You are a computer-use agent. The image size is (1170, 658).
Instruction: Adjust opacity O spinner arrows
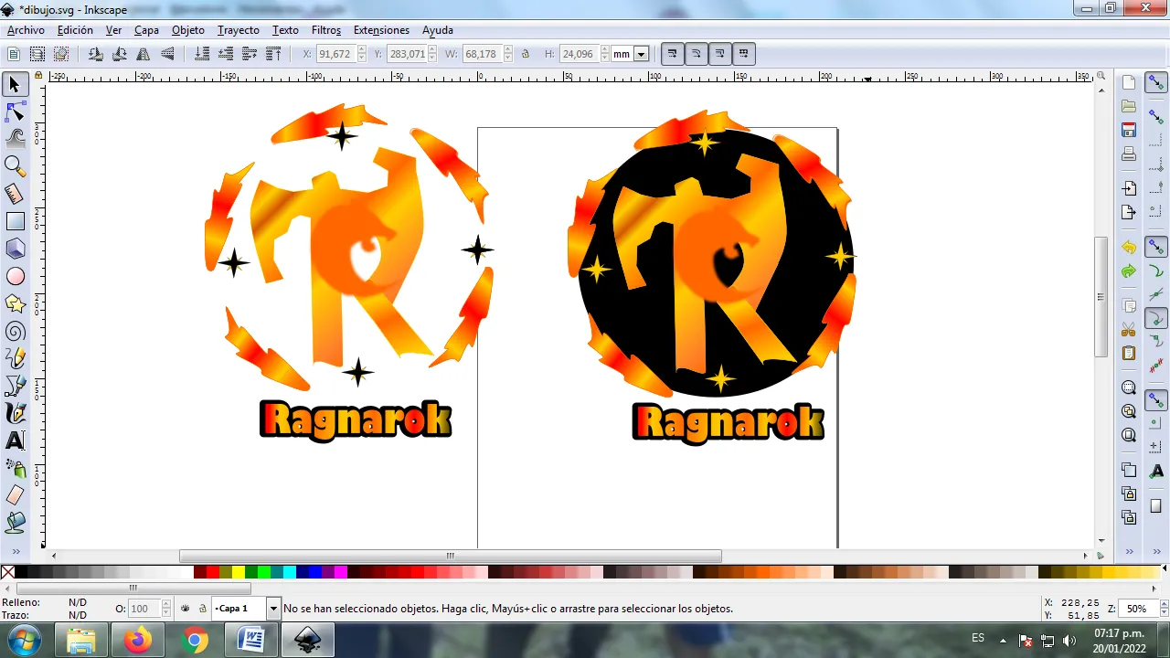166,609
